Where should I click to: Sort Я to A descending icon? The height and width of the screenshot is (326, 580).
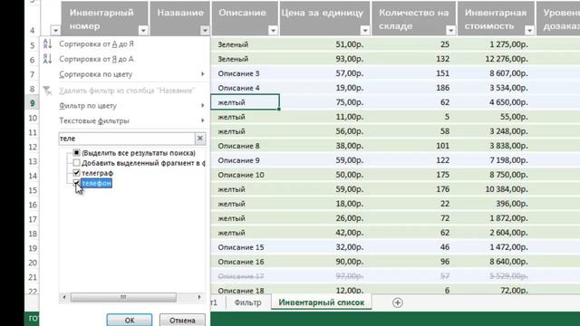tap(47, 59)
